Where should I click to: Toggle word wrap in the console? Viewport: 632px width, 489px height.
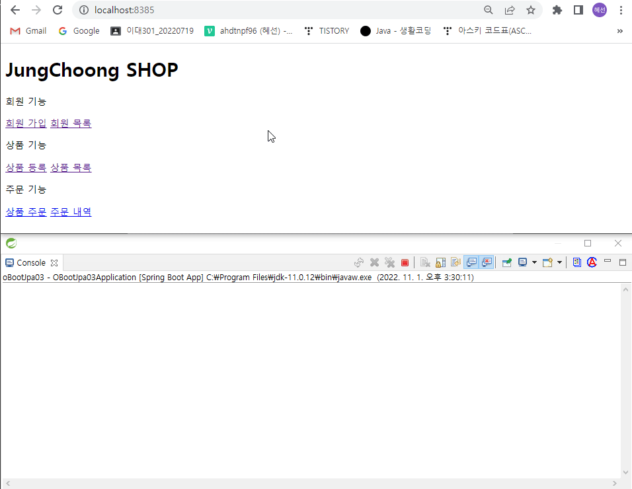click(x=456, y=262)
